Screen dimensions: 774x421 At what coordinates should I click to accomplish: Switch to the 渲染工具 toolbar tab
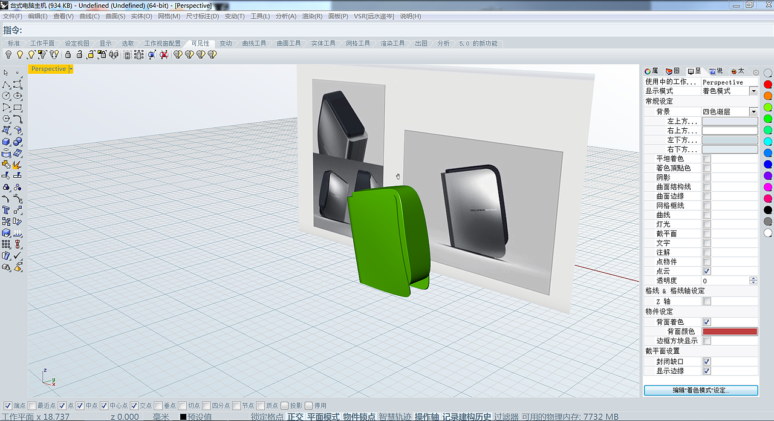click(x=392, y=44)
